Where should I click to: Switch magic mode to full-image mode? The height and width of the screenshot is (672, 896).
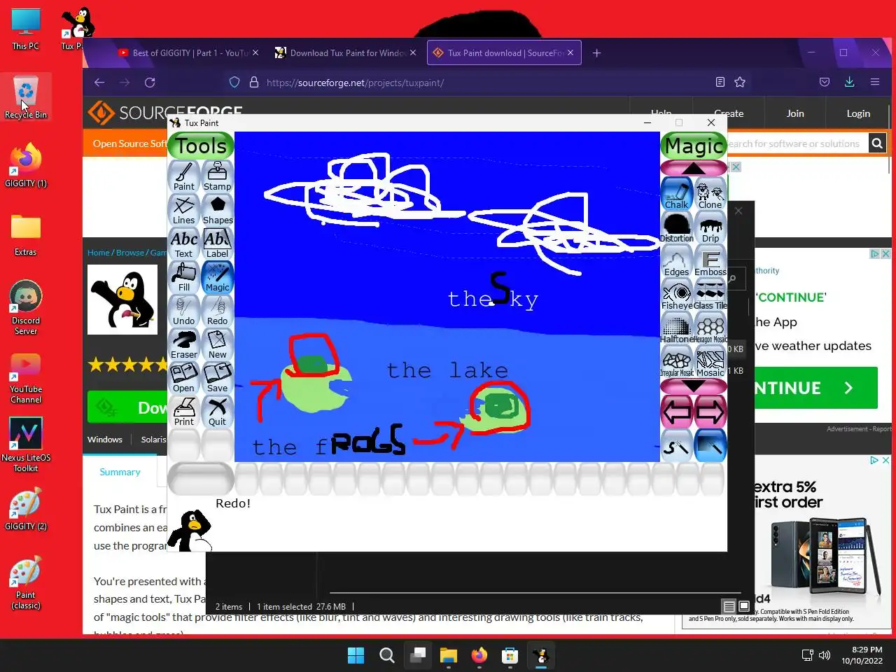(710, 446)
